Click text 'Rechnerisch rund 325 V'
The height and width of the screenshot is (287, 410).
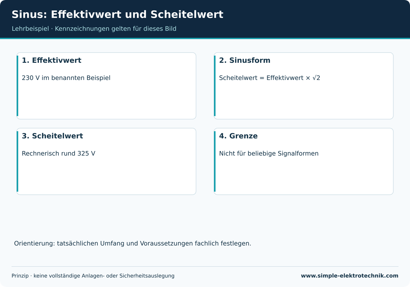tap(58, 153)
